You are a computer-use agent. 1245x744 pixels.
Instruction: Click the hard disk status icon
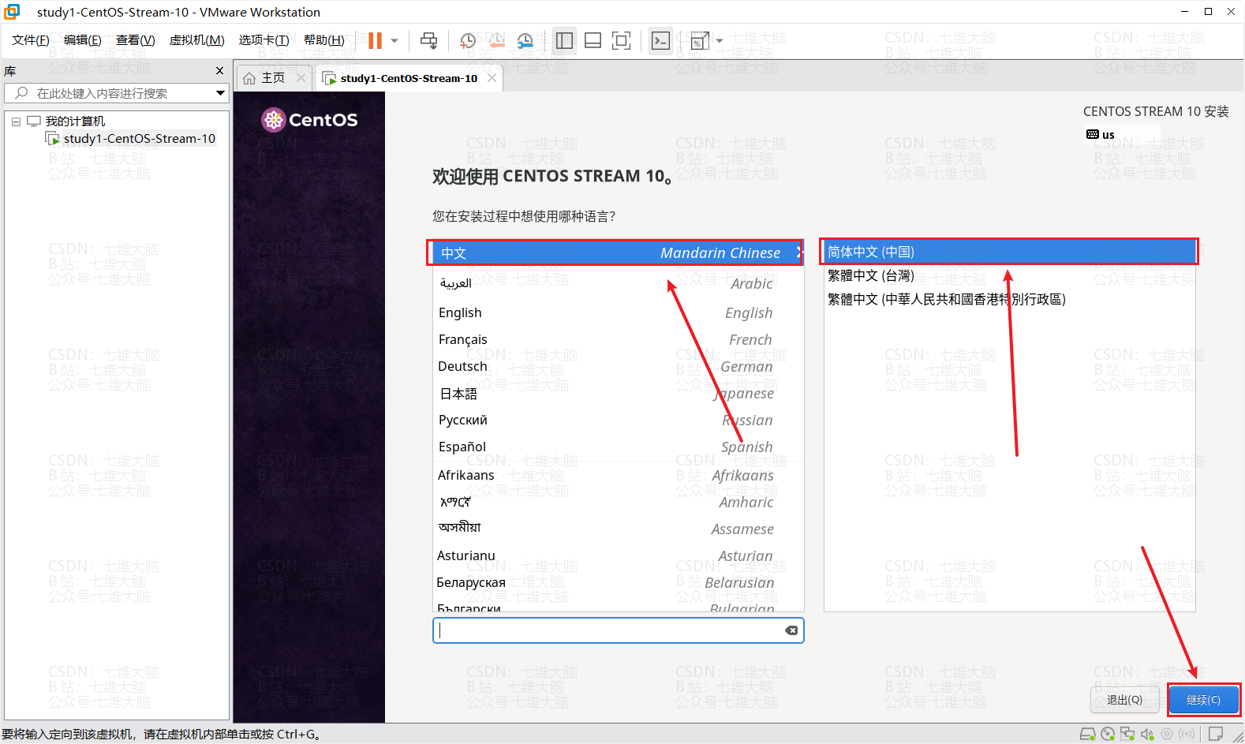tap(1087, 734)
